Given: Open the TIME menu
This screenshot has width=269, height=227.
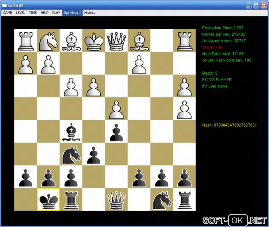Looking at the screenshot, I should click(x=33, y=13).
